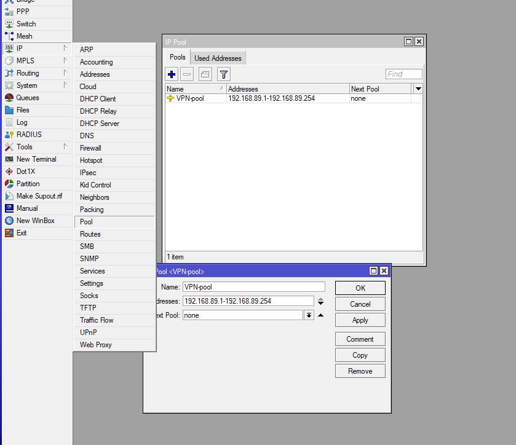Sort by the Addresses column header
Screen dimensions: 516x445
point(288,89)
